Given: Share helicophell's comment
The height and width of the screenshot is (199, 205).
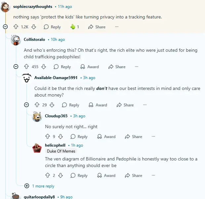Looking at the screenshot, I should [x=133, y=175].
